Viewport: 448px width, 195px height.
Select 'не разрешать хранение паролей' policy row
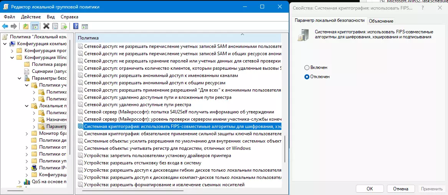pyautogui.click(x=183, y=61)
